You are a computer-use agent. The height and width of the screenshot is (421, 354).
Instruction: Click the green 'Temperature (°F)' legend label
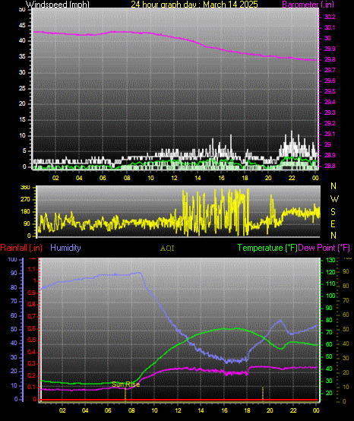267,248
